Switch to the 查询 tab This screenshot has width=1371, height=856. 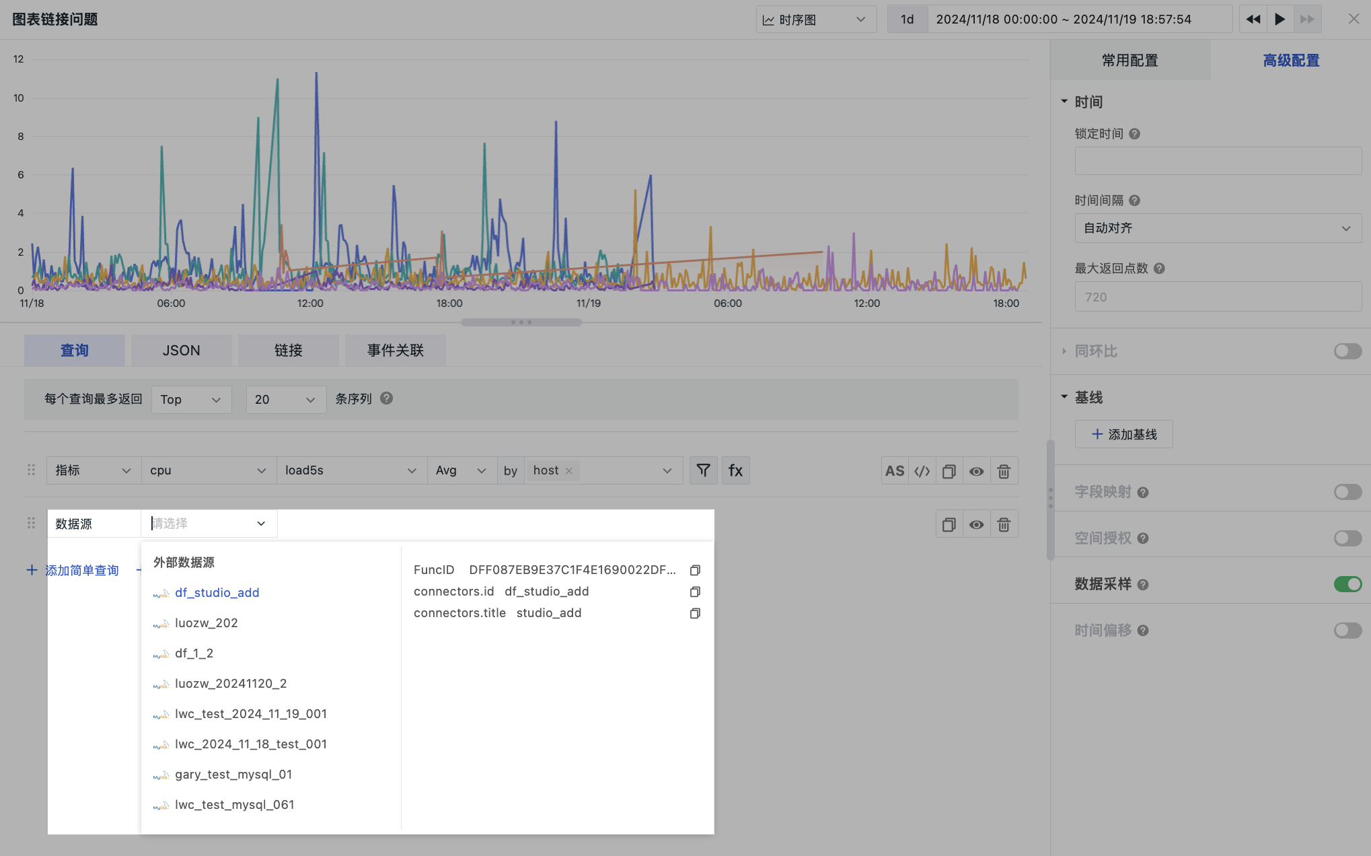[75, 351]
